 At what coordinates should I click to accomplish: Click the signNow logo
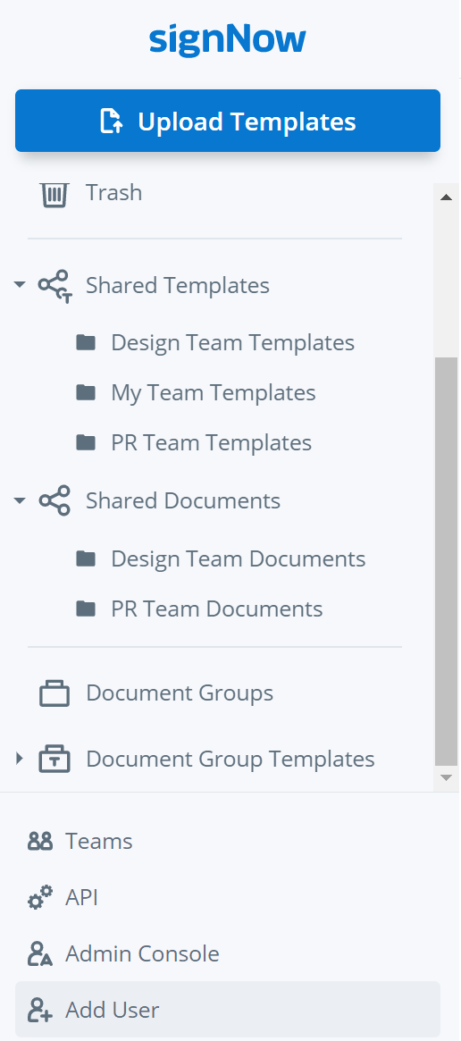point(228,39)
